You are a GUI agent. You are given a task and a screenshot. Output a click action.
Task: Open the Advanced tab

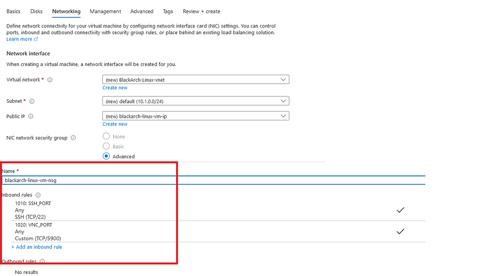point(142,11)
